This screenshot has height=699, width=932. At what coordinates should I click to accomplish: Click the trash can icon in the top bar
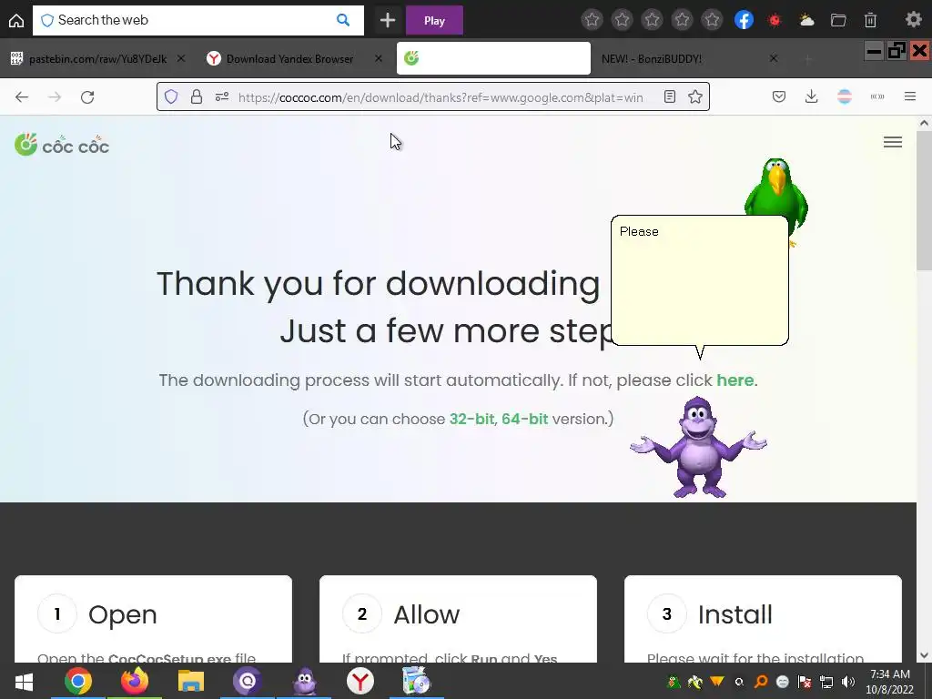(x=870, y=20)
